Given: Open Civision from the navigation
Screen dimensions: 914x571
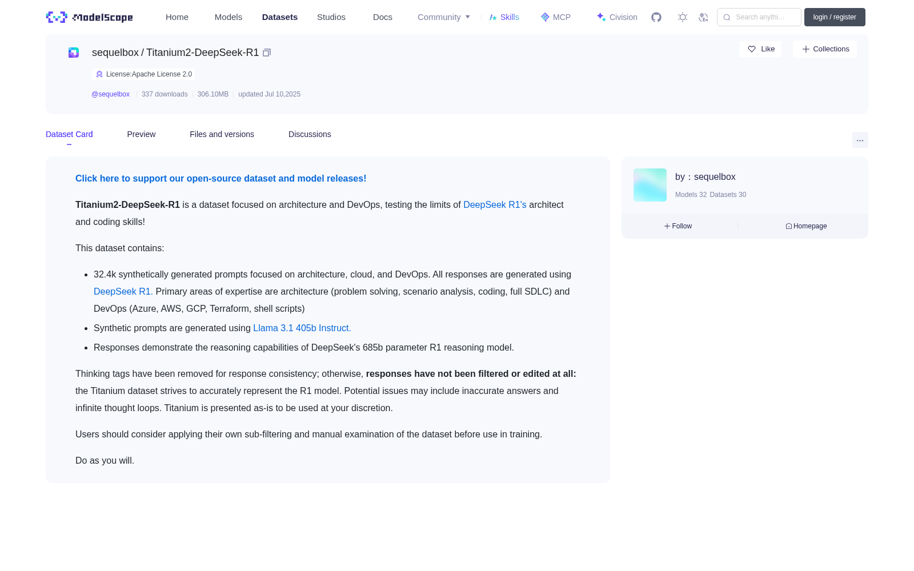Looking at the screenshot, I should tap(617, 17).
